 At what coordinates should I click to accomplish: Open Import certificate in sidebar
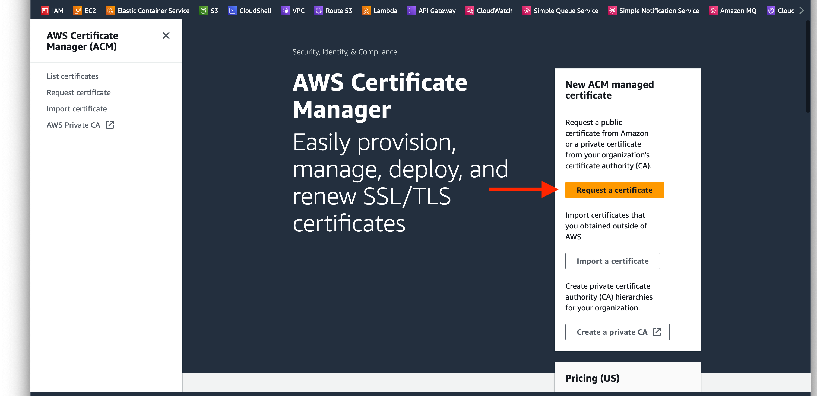77,109
